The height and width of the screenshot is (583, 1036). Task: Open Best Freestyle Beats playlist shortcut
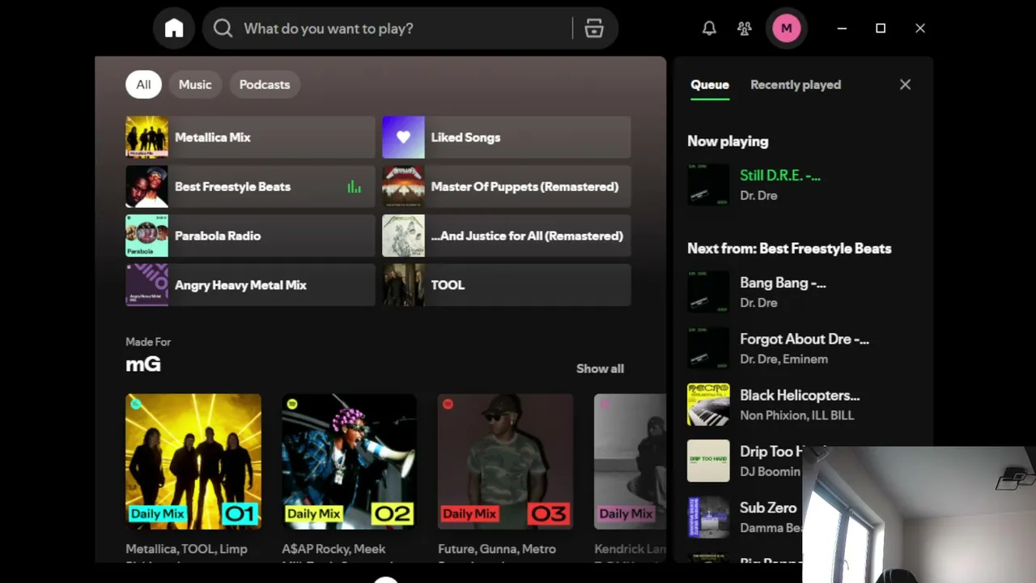point(250,186)
